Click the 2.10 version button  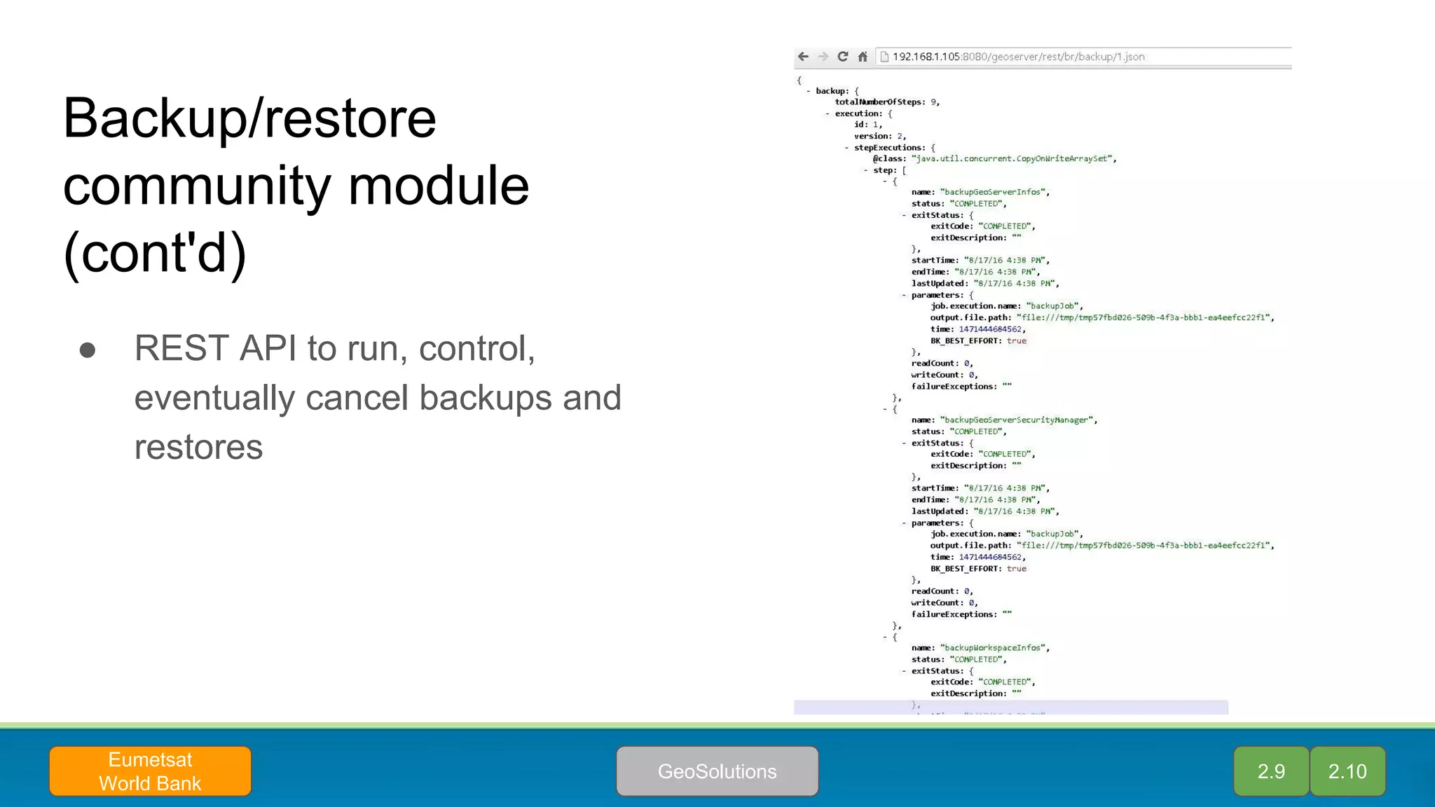tap(1347, 771)
